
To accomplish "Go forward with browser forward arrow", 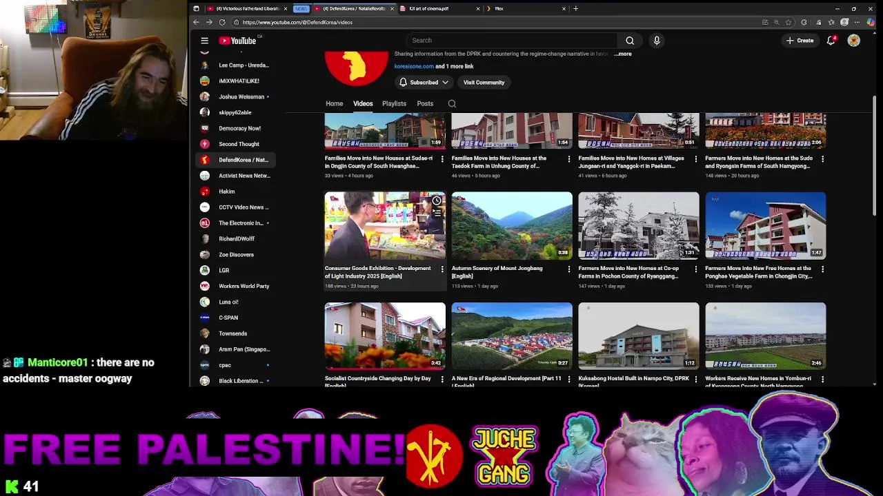I will 209,22.
